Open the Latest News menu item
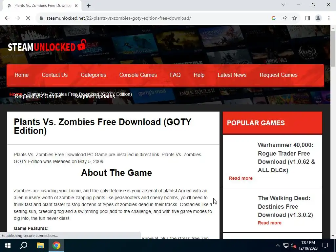Viewport: 336px width, 252px height. pos(232,75)
